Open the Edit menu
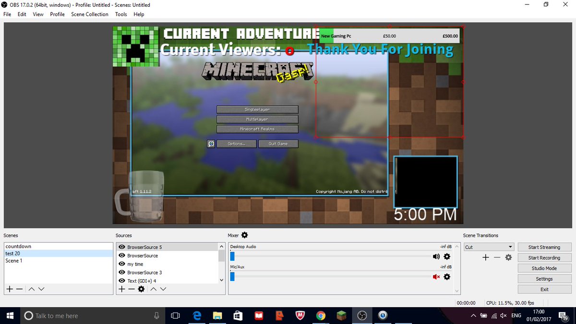This screenshot has height=324, width=576. tap(22, 14)
